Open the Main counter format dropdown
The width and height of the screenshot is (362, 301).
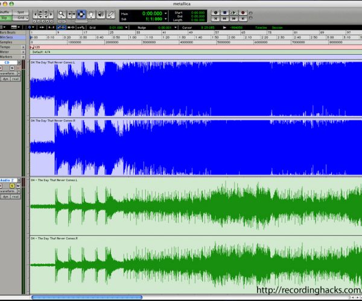(165, 13)
